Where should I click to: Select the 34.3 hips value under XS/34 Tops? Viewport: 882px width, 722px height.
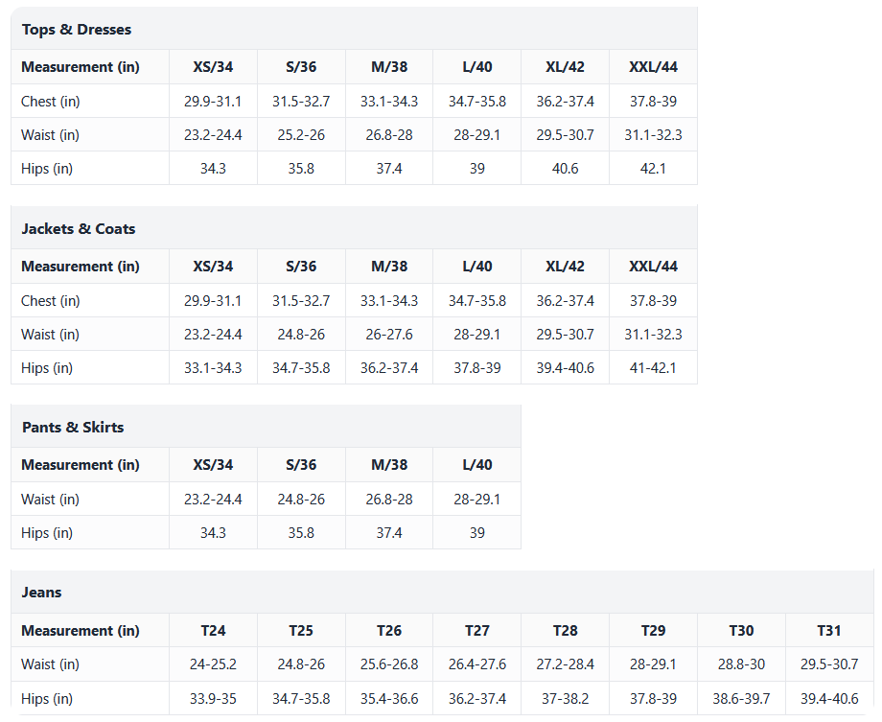[x=213, y=169]
